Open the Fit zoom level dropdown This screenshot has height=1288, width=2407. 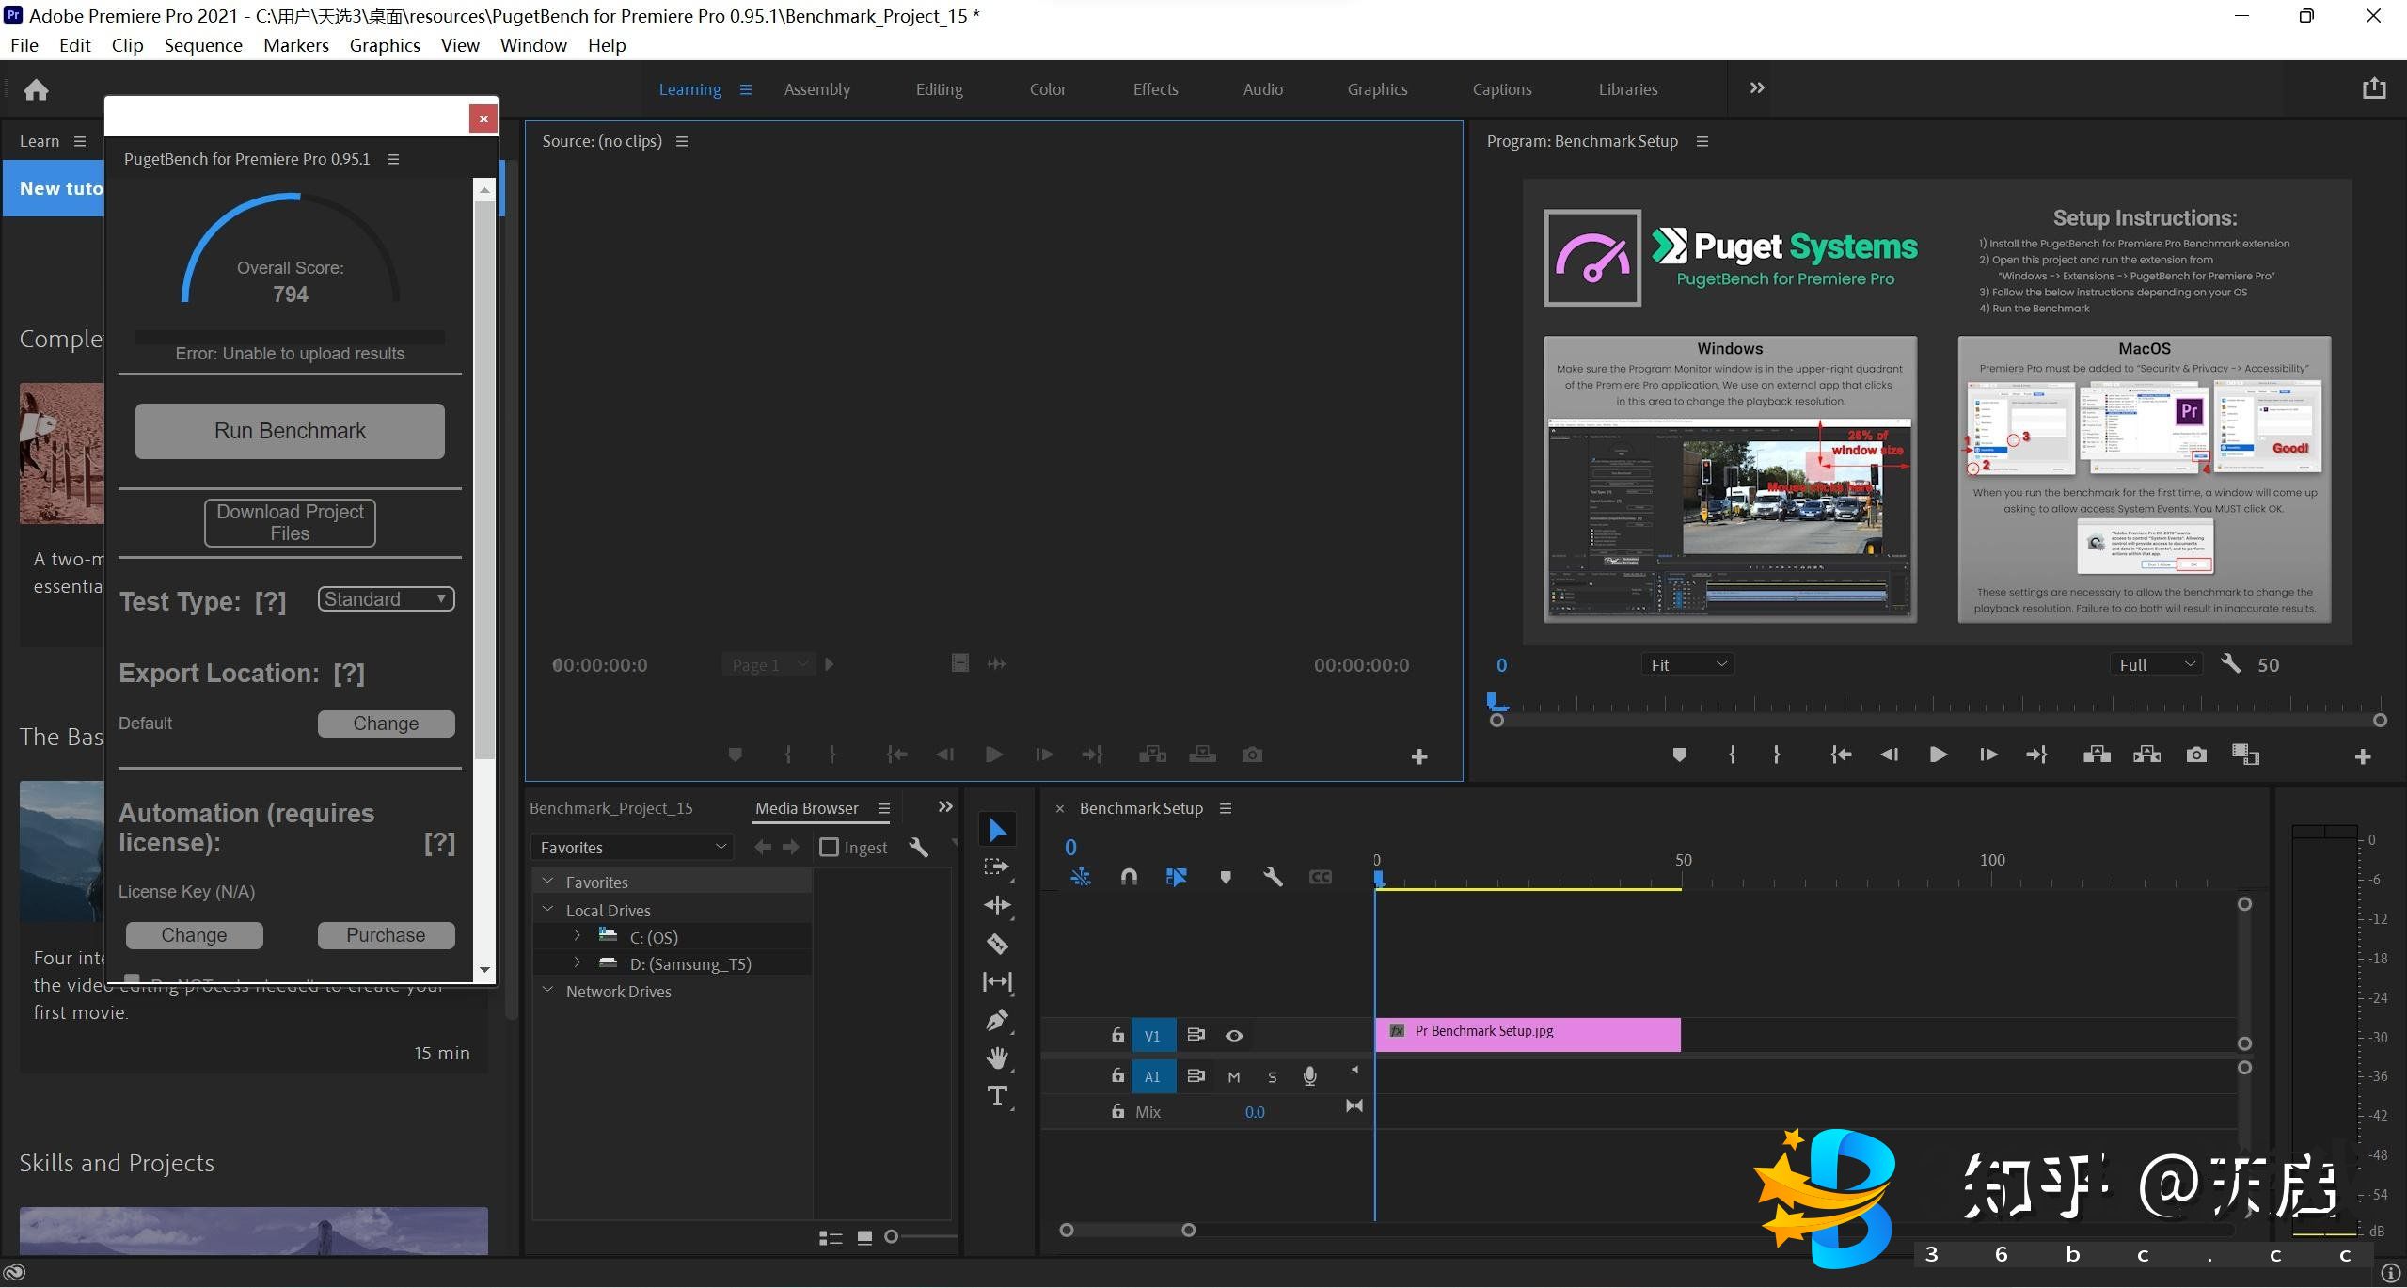click(1687, 664)
